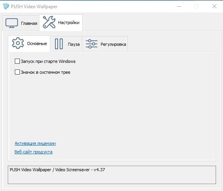
Task: Visit the Веб-сайт продукта link
Action: 34,152
